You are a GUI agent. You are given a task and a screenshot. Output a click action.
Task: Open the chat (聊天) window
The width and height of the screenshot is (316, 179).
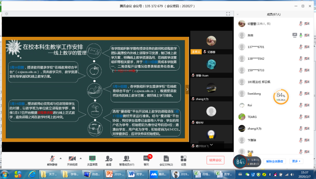tap(146, 159)
